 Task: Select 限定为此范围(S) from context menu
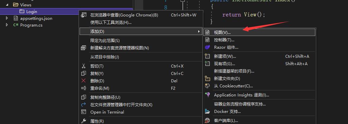(x=141, y=41)
